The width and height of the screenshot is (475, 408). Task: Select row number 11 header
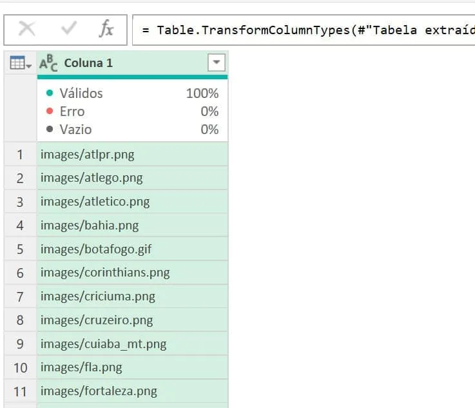[20, 391]
